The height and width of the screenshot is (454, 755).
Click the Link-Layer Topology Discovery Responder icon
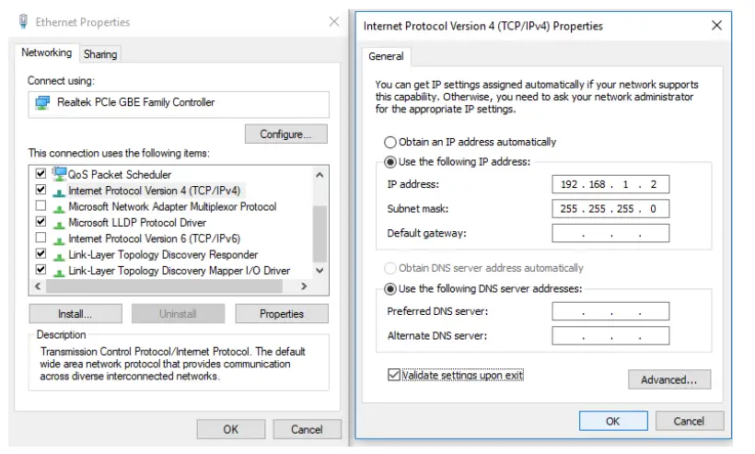click(60, 255)
